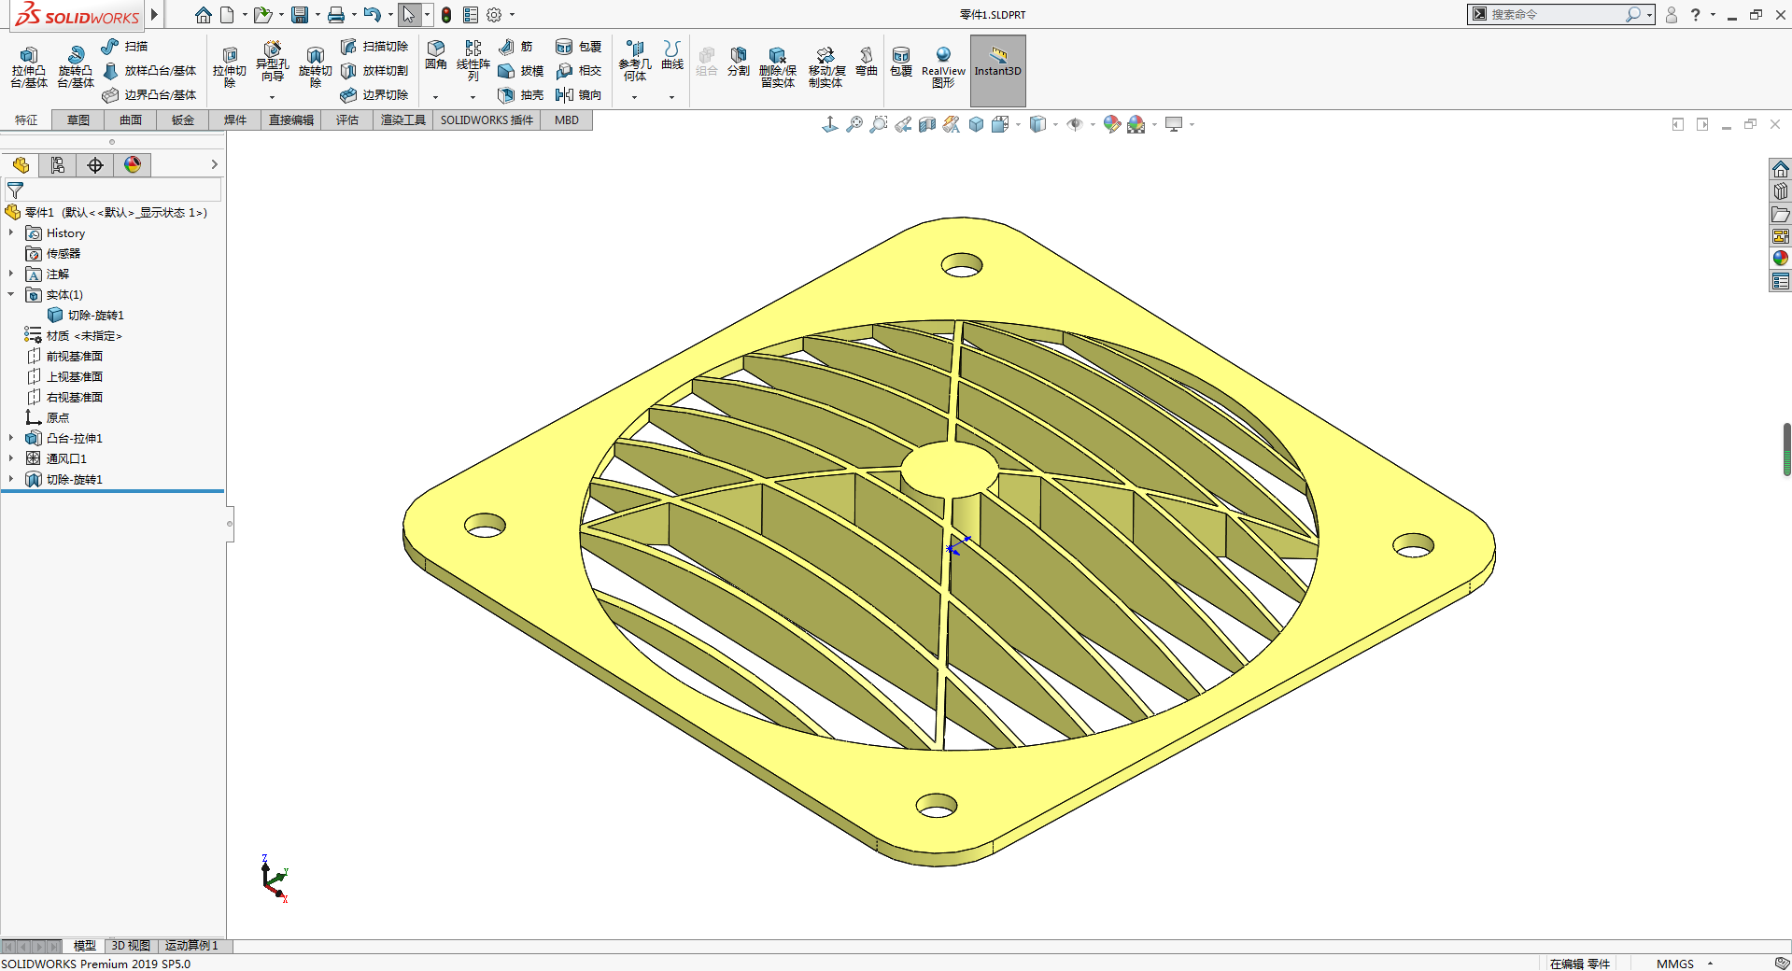Switch to the 曲面 surfaces tab
The image size is (1792, 971).
pyautogui.click(x=131, y=120)
